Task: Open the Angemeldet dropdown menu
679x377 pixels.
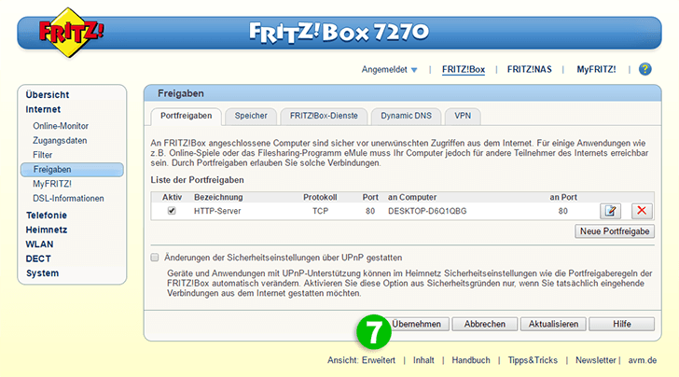Action: coord(389,69)
